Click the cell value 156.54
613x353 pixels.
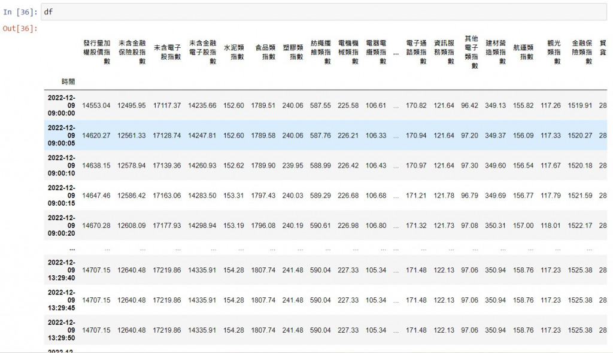coord(523,166)
